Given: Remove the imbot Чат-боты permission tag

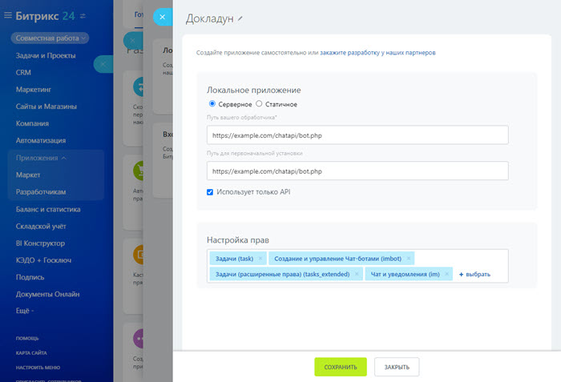Looking at the screenshot, I should 409,259.
